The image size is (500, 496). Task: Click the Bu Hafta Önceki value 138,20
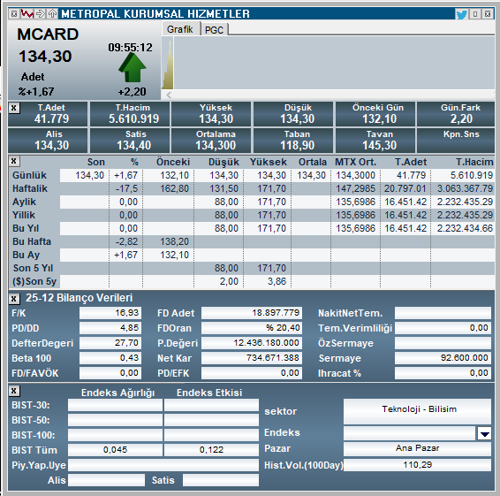[174, 241]
